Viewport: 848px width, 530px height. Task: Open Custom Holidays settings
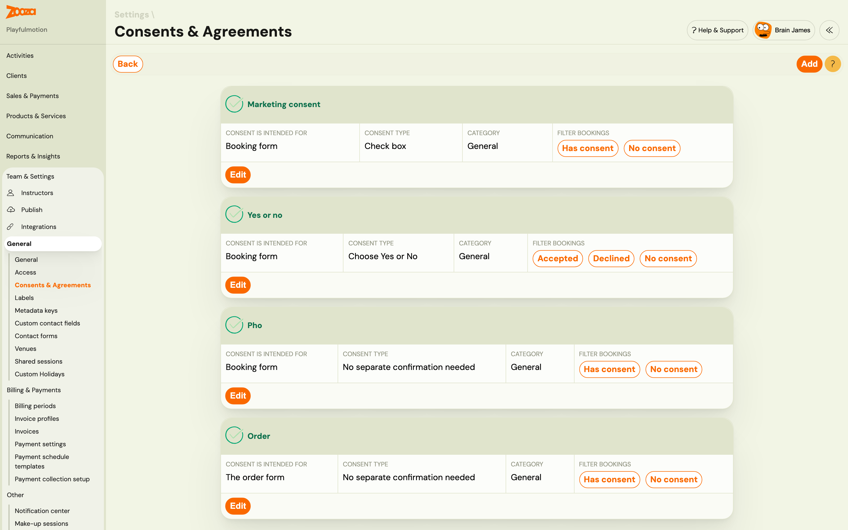pyautogui.click(x=39, y=374)
